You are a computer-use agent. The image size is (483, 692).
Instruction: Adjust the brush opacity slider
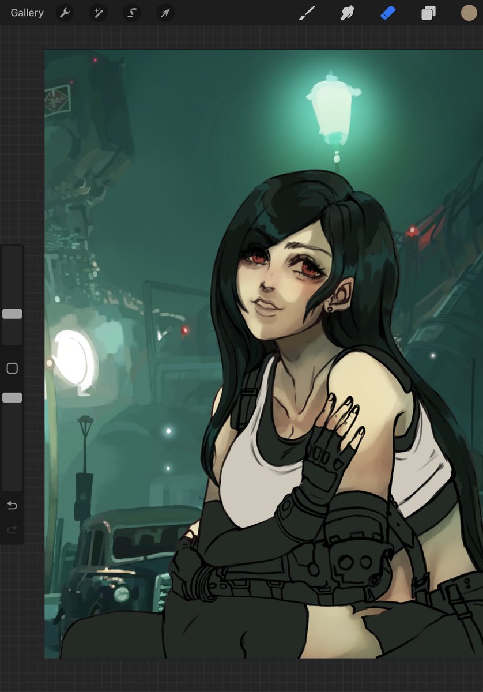12,397
